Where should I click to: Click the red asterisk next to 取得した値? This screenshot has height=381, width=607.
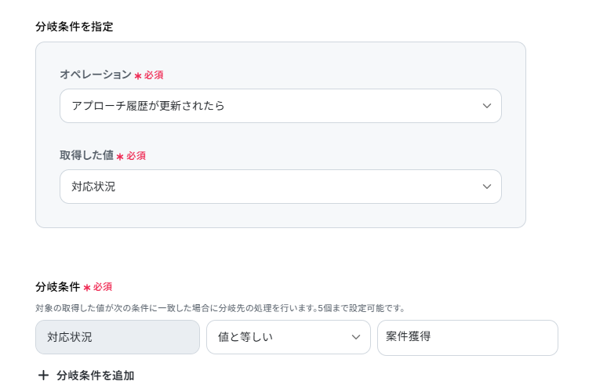coord(120,157)
